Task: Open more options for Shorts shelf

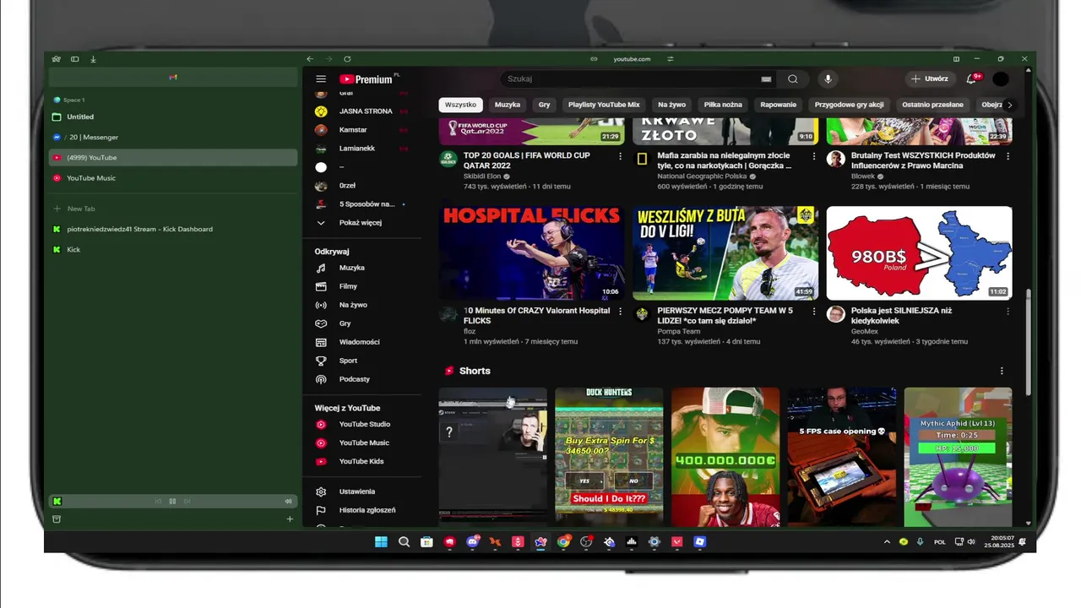Action: pos(1002,371)
